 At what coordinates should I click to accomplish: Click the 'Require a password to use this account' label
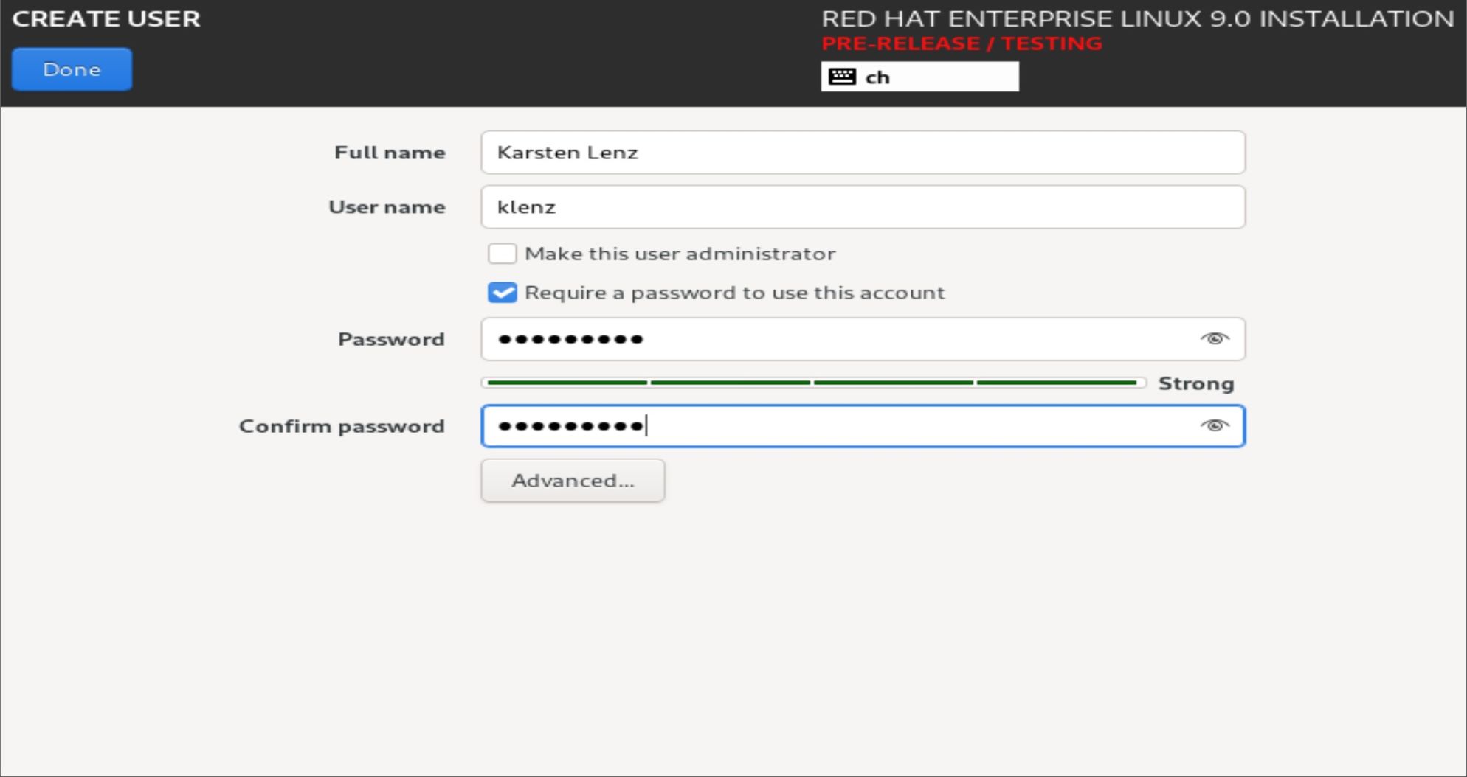point(734,293)
